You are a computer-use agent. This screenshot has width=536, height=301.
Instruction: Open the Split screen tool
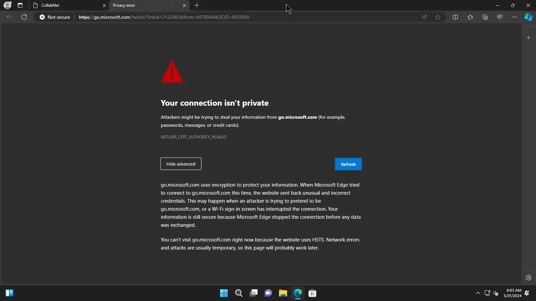[455, 17]
